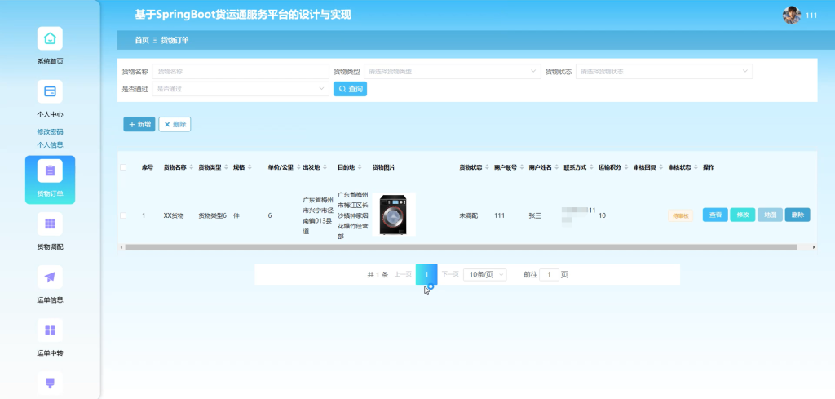Click the user avatar picture
Screen dimensions: 835x399
(x=791, y=15)
